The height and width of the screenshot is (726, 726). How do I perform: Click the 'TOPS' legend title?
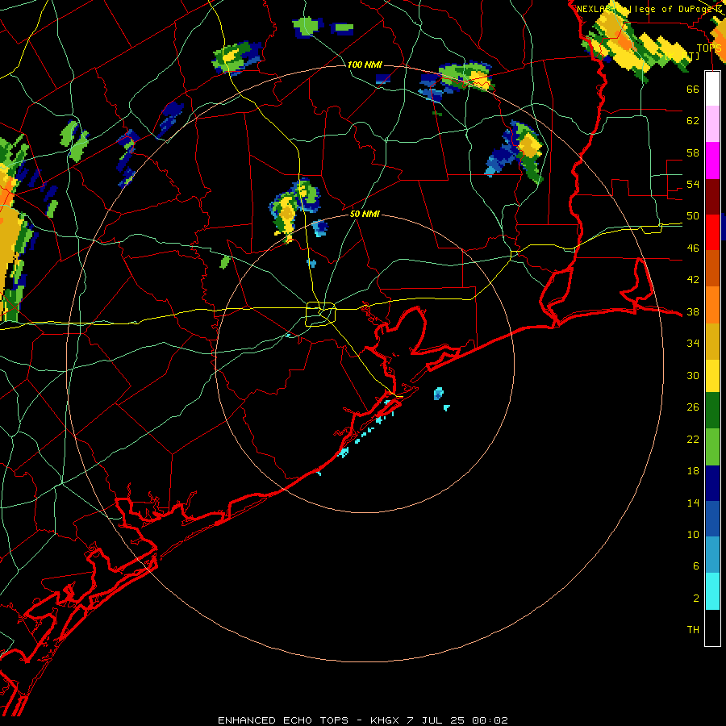tap(709, 48)
